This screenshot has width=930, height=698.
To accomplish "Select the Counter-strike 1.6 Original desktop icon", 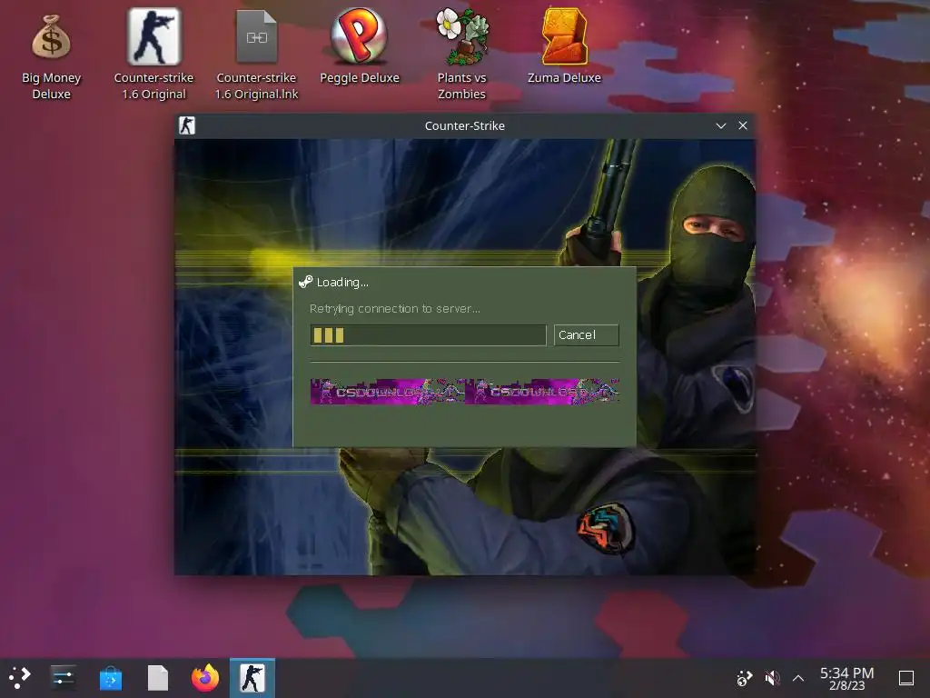I will tap(153, 55).
